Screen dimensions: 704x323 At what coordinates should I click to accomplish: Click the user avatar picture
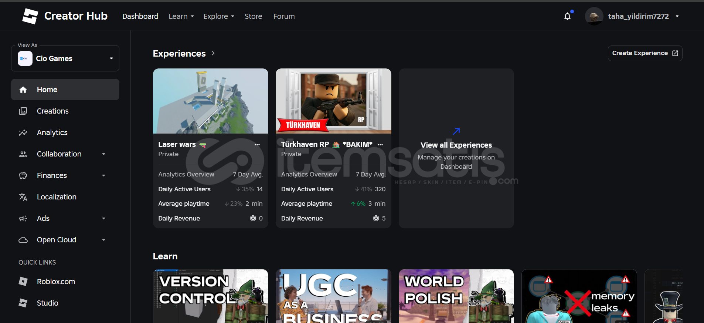click(x=594, y=16)
